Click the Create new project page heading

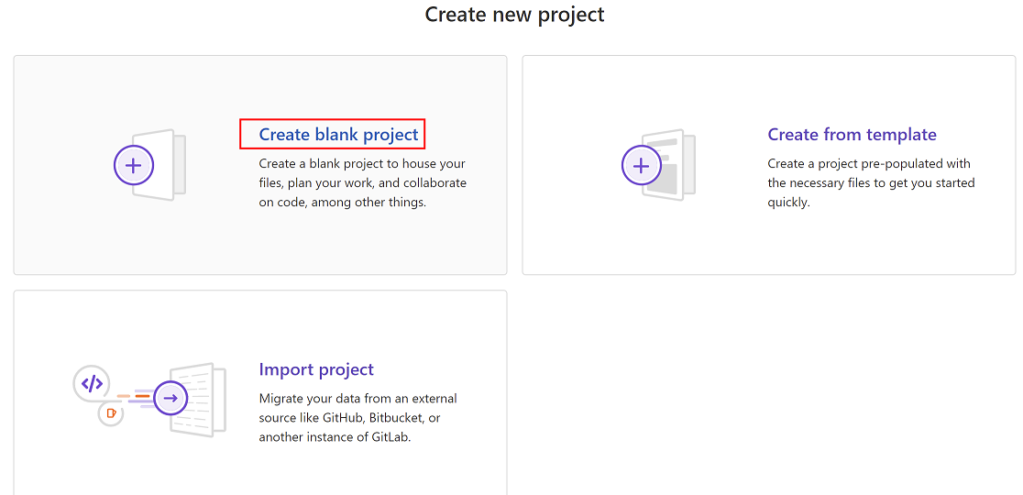pos(514,15)
